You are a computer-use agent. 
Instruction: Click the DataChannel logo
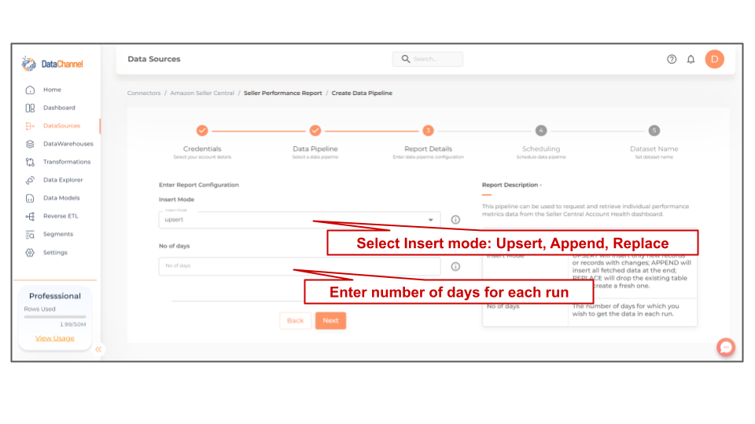point(53,64)
